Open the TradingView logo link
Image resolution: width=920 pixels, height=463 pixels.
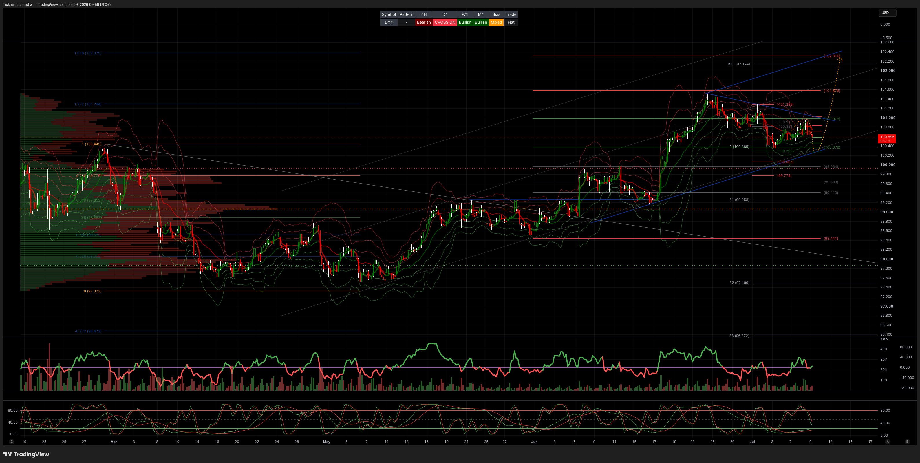coord(26,454)
